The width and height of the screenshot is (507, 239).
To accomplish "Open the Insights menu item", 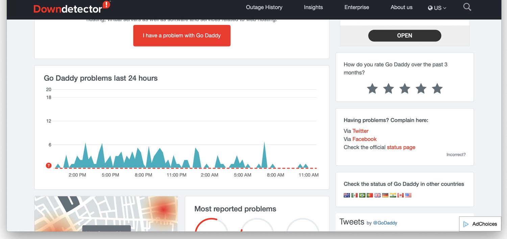I will [313, 7].
